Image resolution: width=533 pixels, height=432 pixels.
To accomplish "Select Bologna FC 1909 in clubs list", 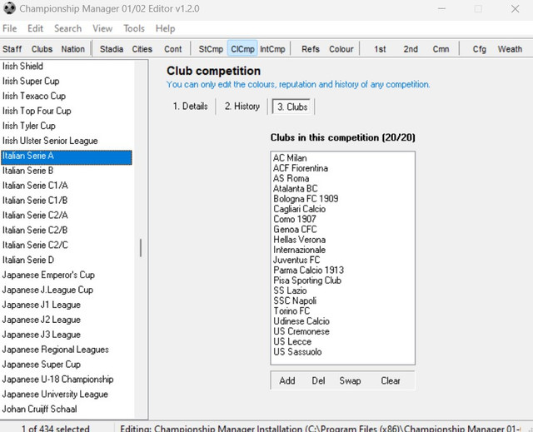I will pos(306,199).
